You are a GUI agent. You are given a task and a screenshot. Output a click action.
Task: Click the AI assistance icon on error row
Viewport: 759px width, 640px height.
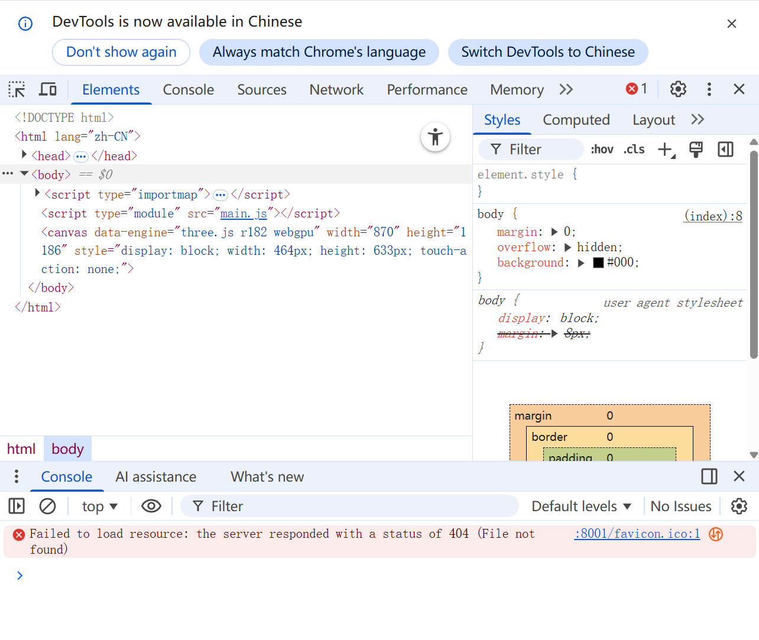pos(716,534)
